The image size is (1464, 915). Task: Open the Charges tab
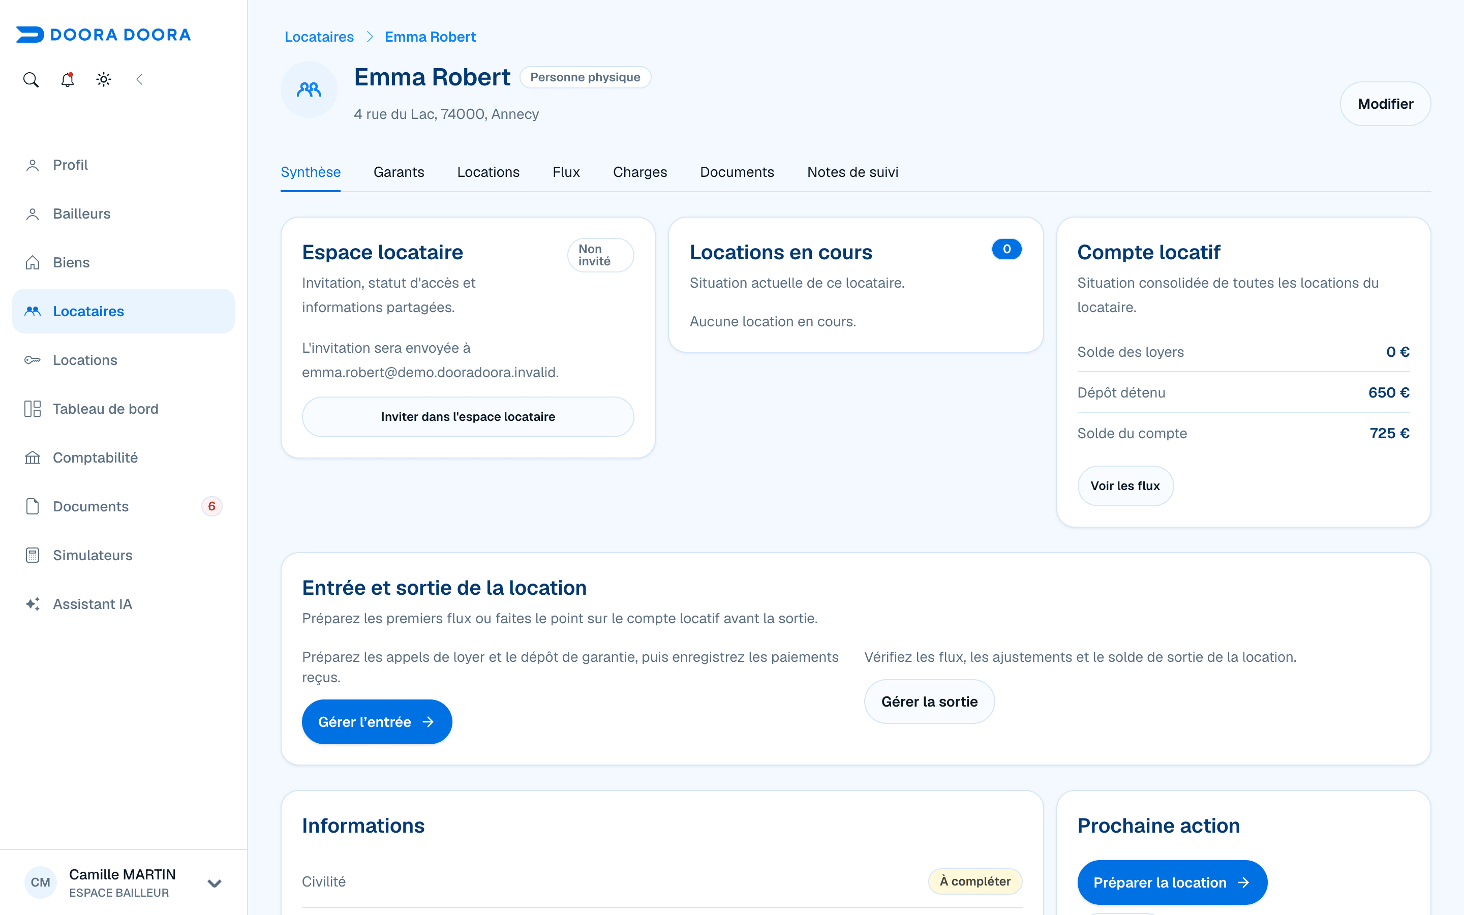click(639, 172)
